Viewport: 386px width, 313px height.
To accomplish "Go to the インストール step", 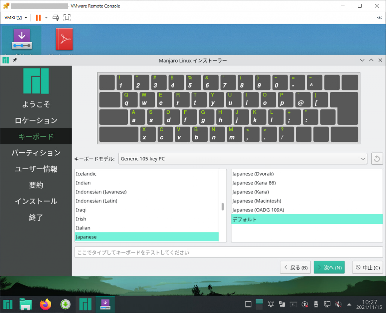I will (36, 201).
